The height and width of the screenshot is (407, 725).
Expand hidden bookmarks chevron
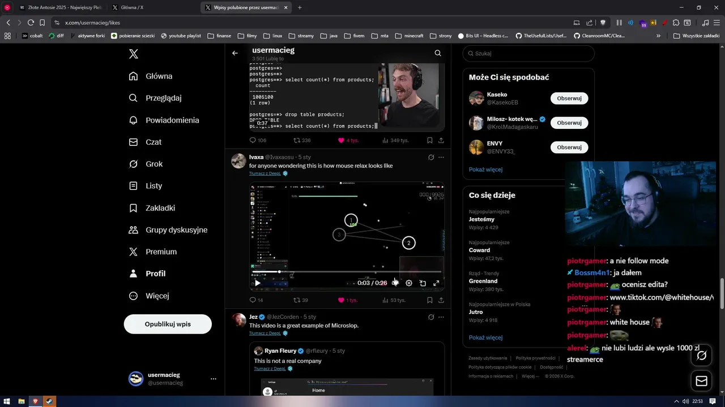[x=658, y=36]
